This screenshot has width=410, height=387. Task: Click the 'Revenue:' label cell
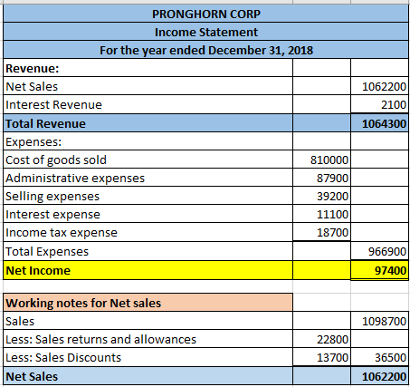(148, 68)
